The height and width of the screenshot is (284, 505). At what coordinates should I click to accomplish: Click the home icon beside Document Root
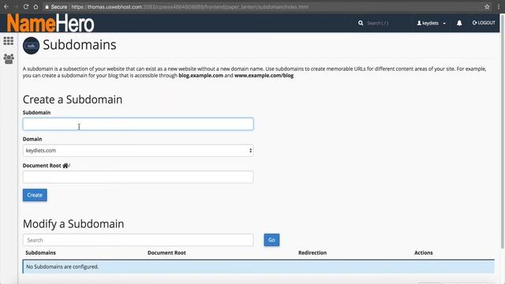(x=65, y=166)
